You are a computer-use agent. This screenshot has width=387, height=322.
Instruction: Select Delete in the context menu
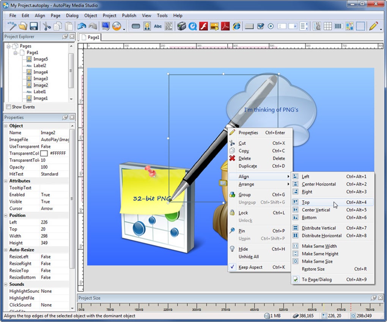pos(260,158)
